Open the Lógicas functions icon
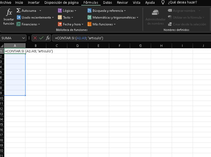Viewport: 211px width, 157px height. 60,11
